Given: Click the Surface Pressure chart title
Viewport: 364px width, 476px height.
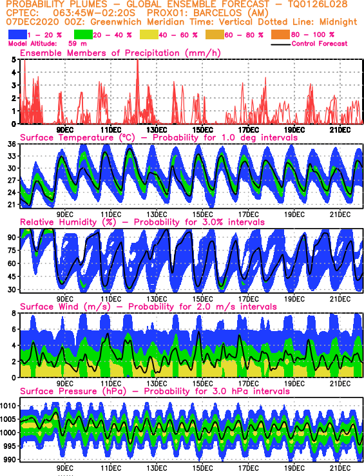Looking at the screenshot, I should pyautogui.click(x=155, y=391).
